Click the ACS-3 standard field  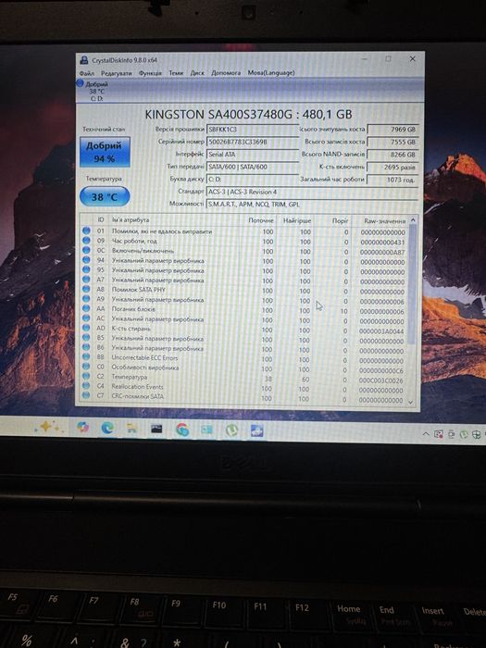point(312,192)
